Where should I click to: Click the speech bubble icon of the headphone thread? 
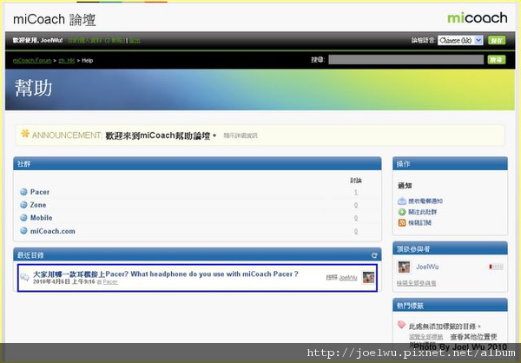pos(25,276)
